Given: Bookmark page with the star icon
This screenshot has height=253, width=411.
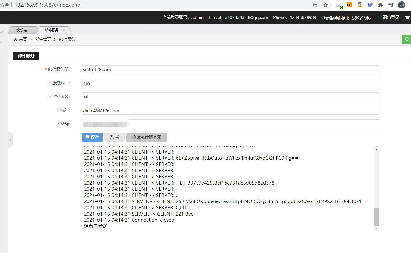Looking at the screenshot, I should [325, 5].
